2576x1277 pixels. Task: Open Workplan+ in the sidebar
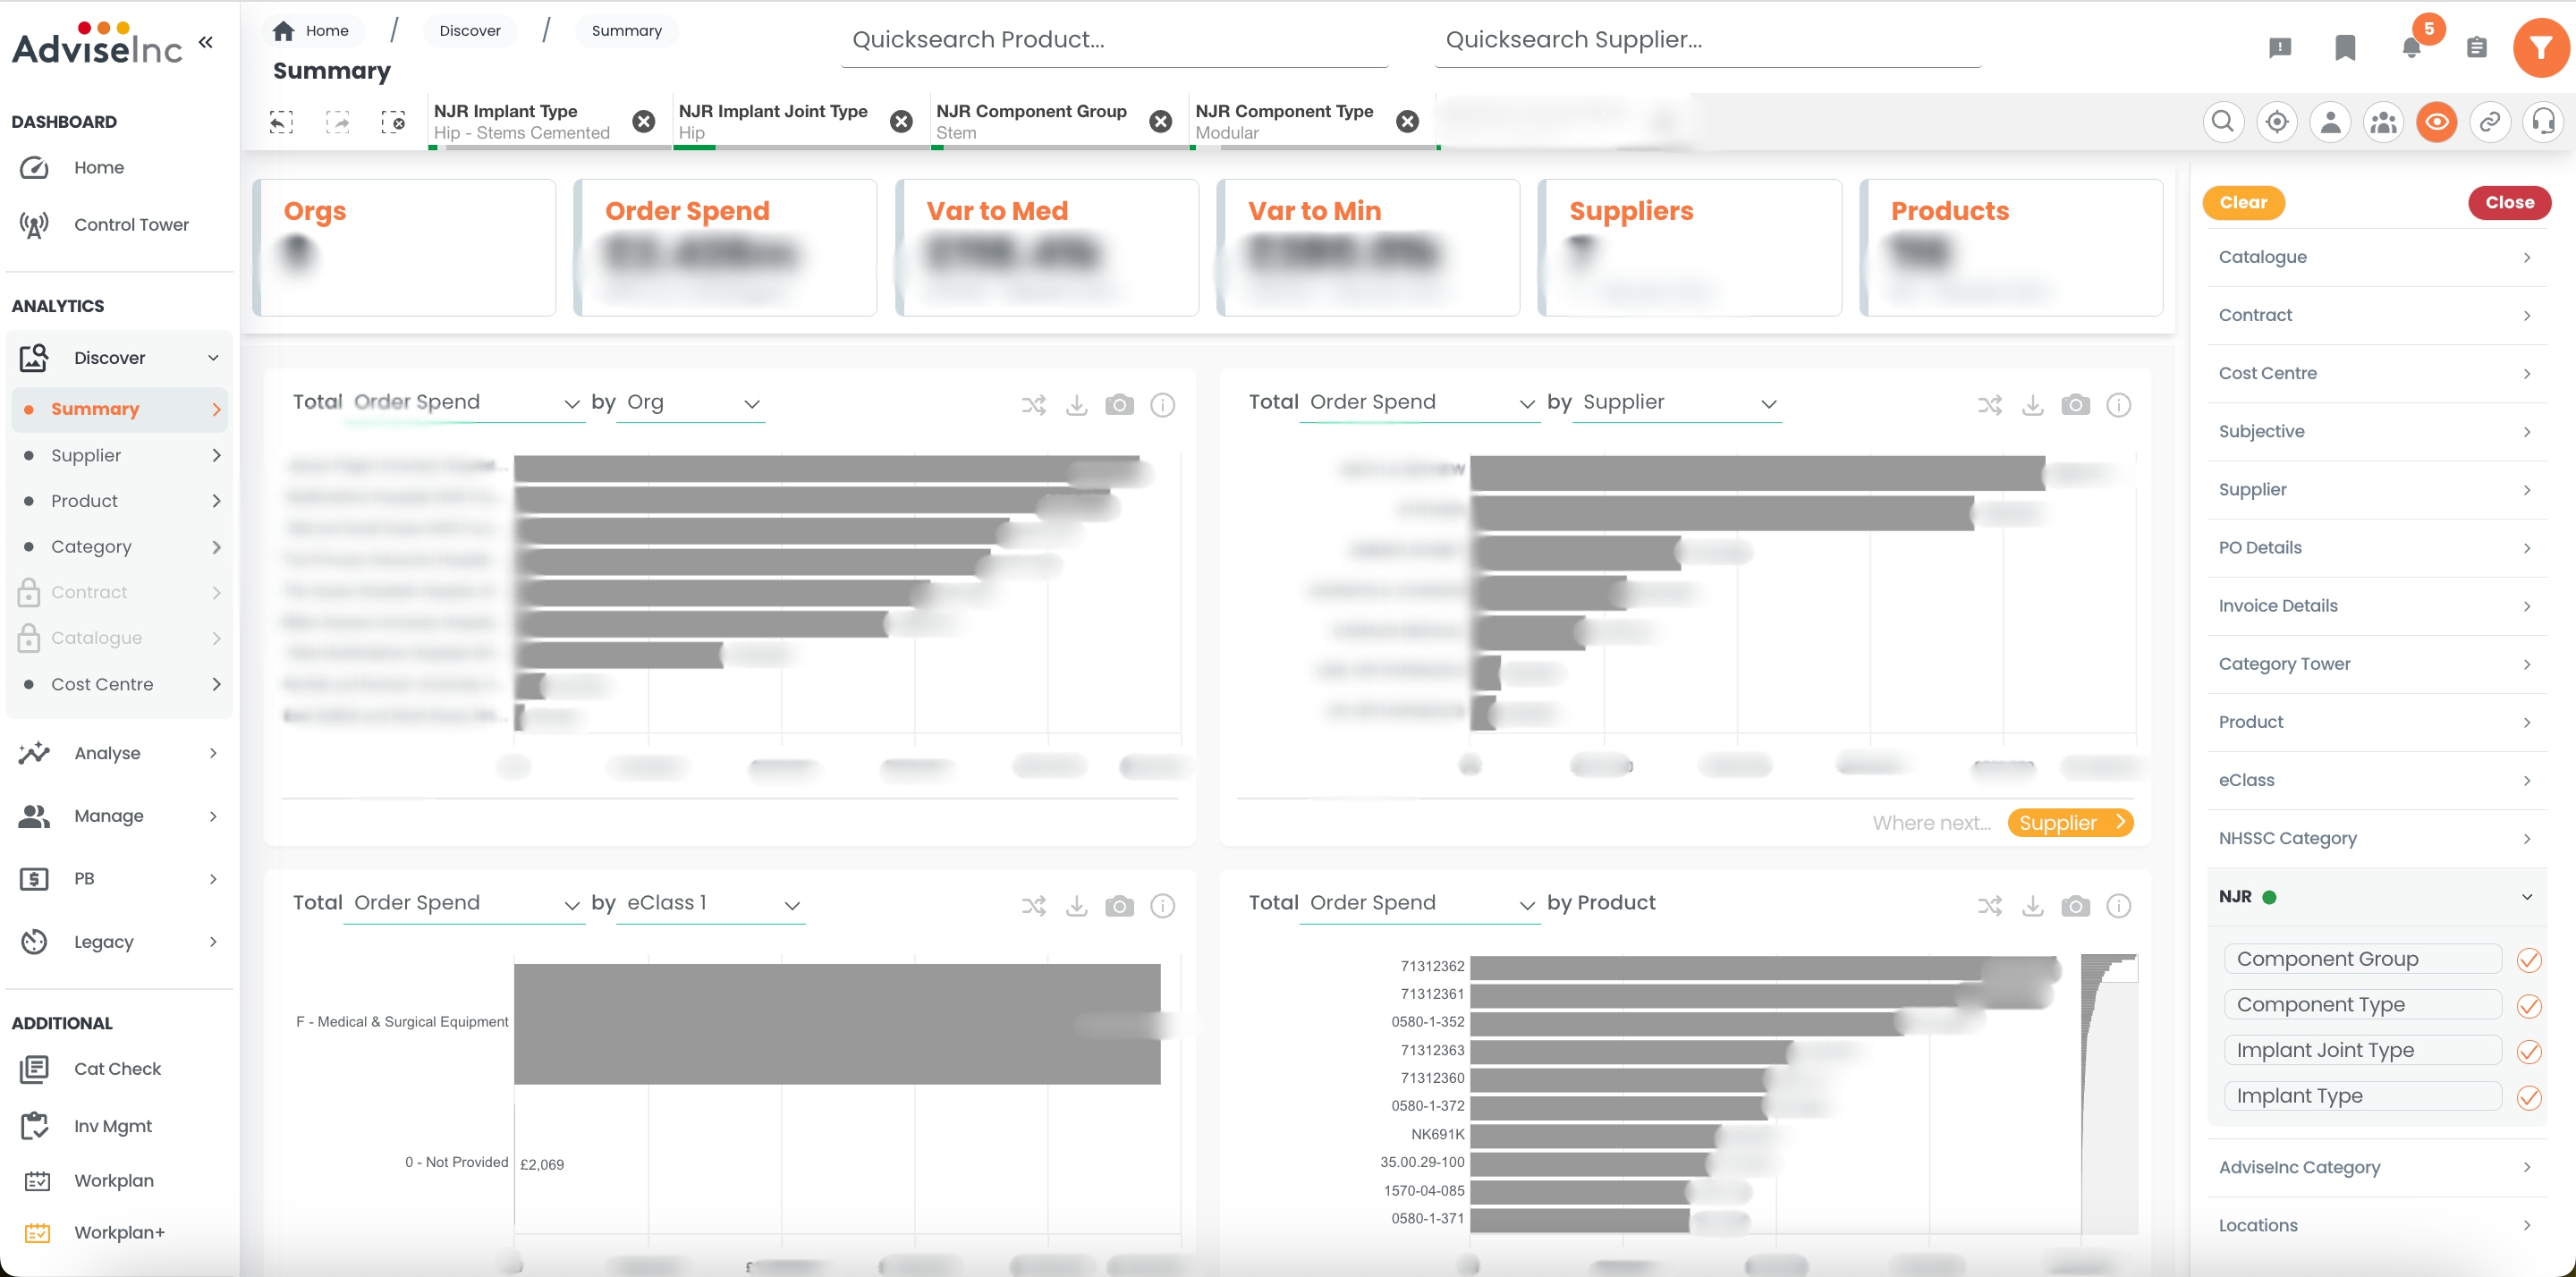(120, 1233)
